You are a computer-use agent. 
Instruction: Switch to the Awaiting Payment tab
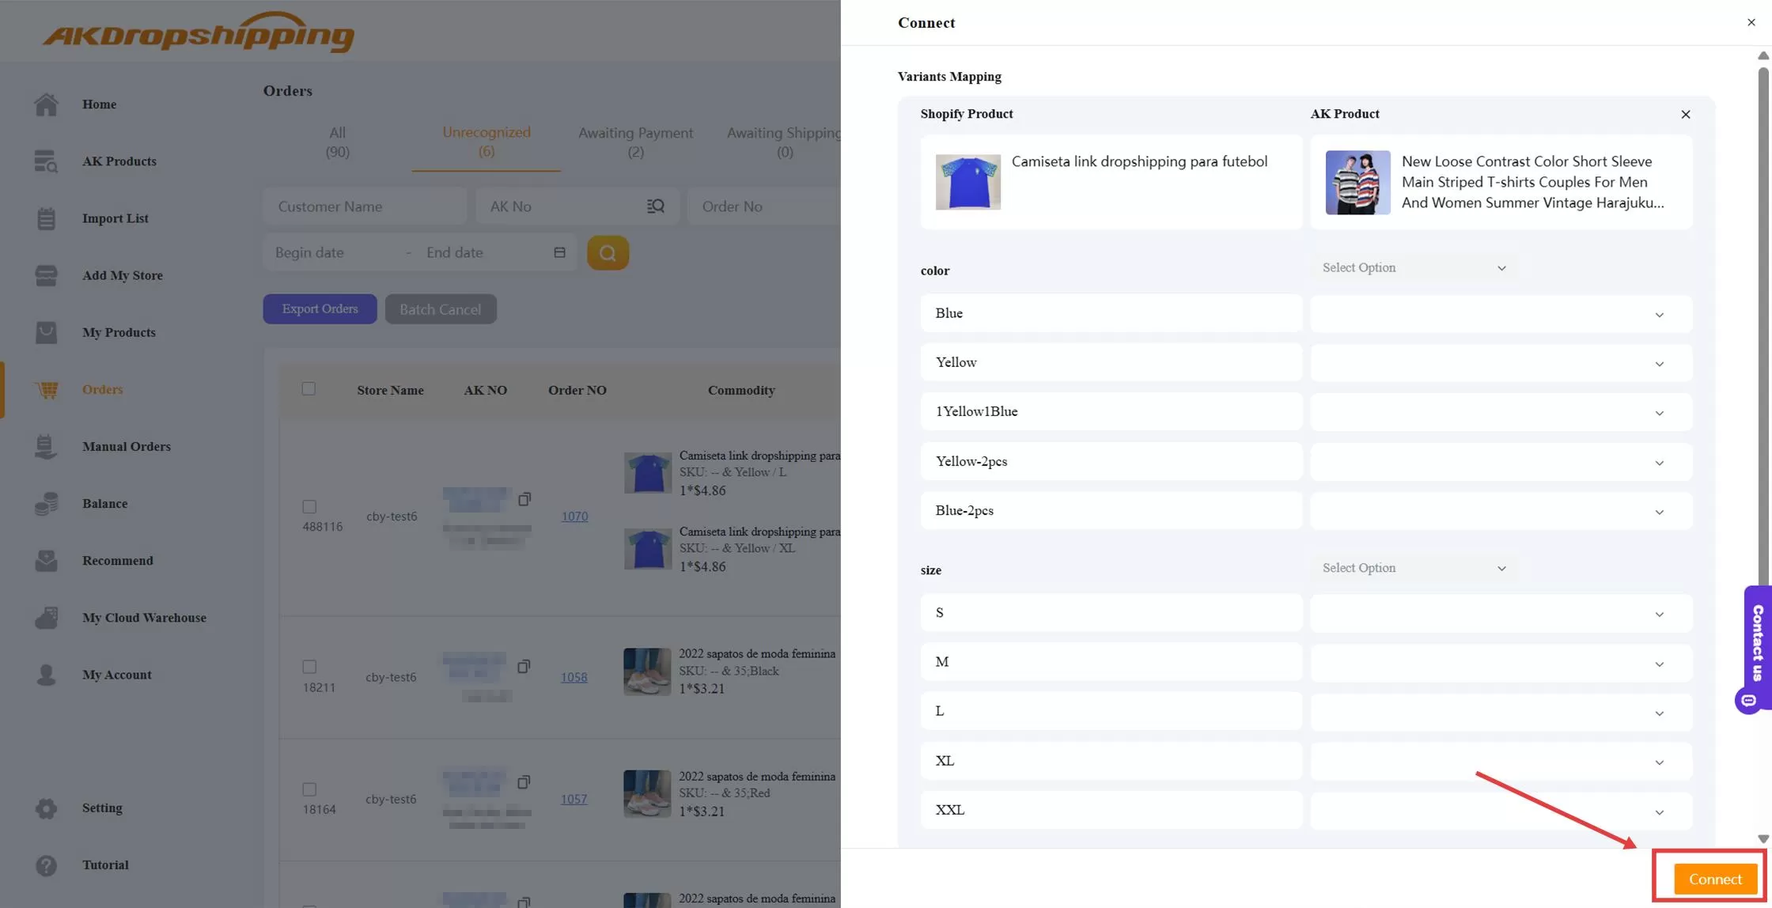(635, 142)
